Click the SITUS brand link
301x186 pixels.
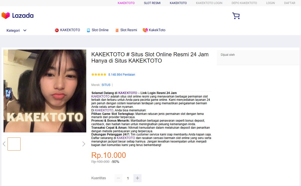coord(106,85)
